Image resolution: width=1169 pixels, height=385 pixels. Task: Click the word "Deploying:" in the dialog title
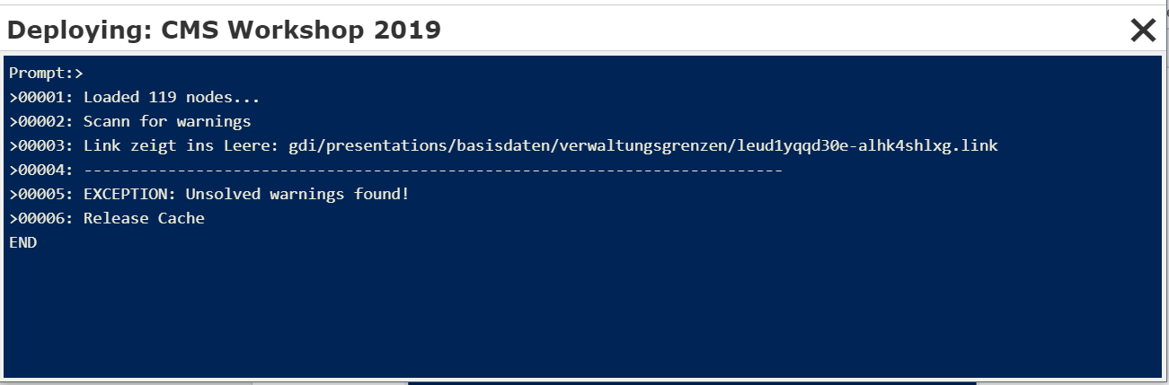(80, 31)
